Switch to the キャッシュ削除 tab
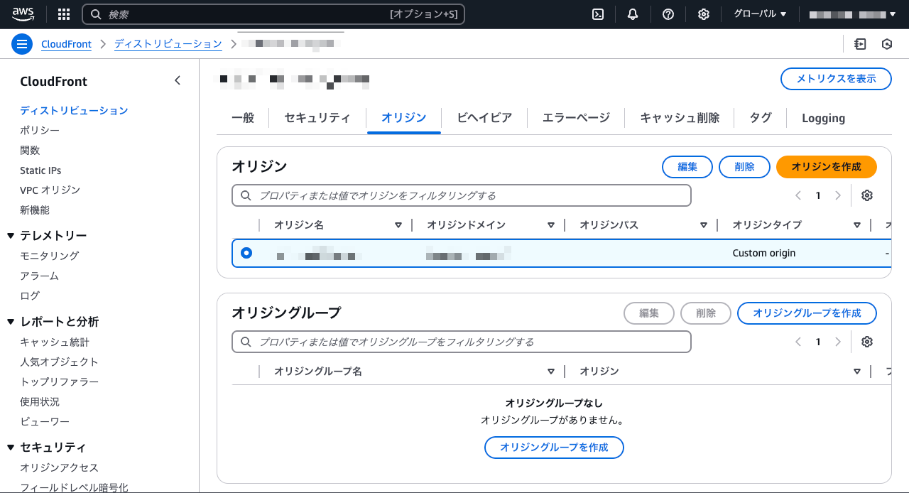The image size is (909, 493). (x=680, y=118)
